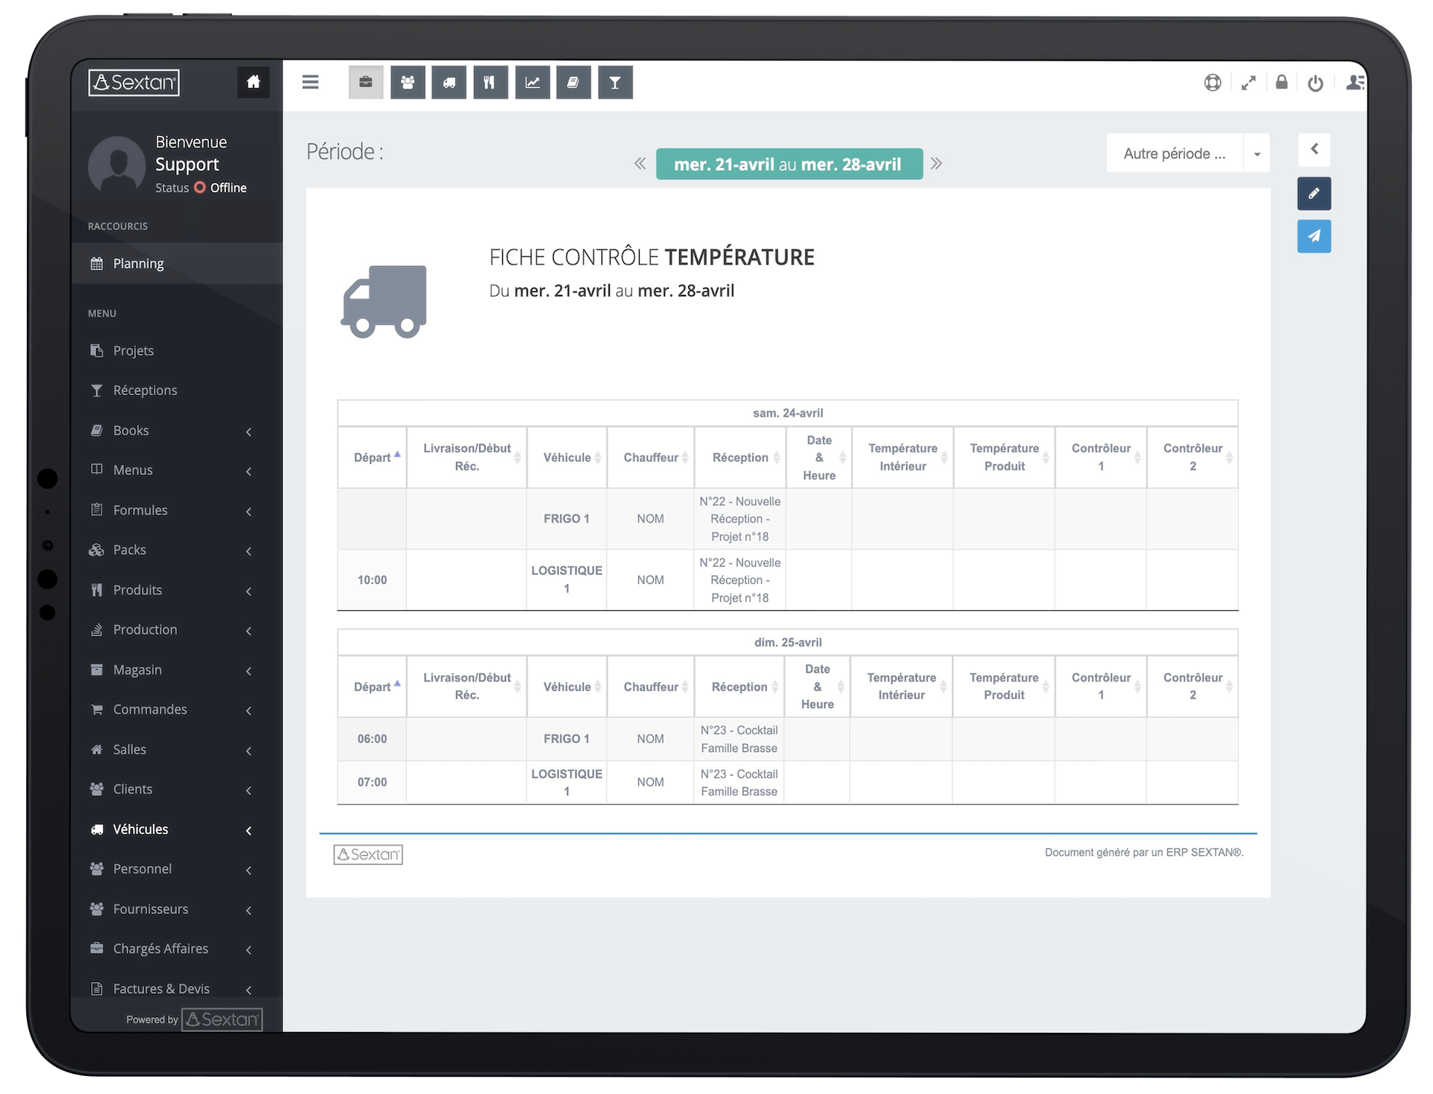Open the Planning shortcut
The height and width of the screenshot is (1094, 1433).
click(x=138, y=263)
